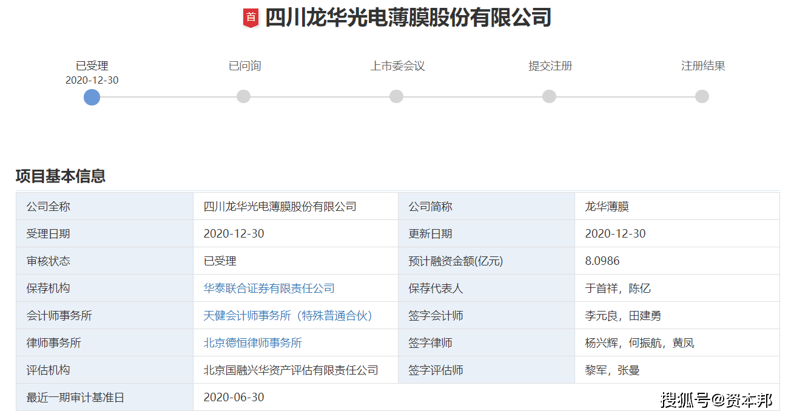791x417 pixels.
Task: Click the 北京国融兴华资产评估有限责任公司 cell
Action: click(291, 370)
